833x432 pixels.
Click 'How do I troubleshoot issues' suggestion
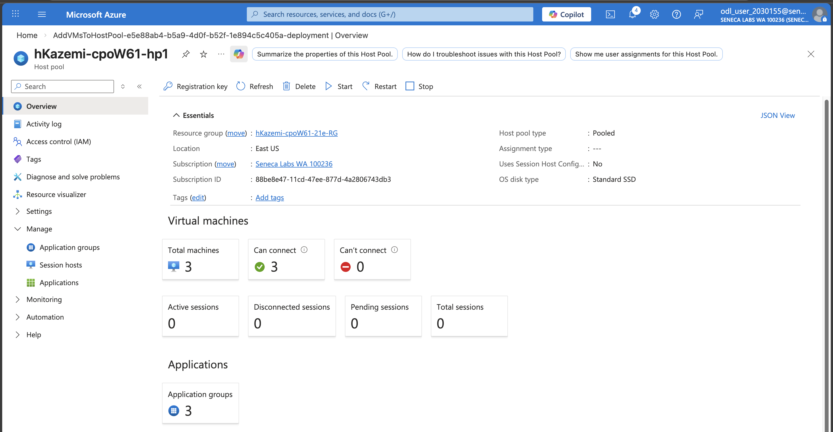click(484, 54)
